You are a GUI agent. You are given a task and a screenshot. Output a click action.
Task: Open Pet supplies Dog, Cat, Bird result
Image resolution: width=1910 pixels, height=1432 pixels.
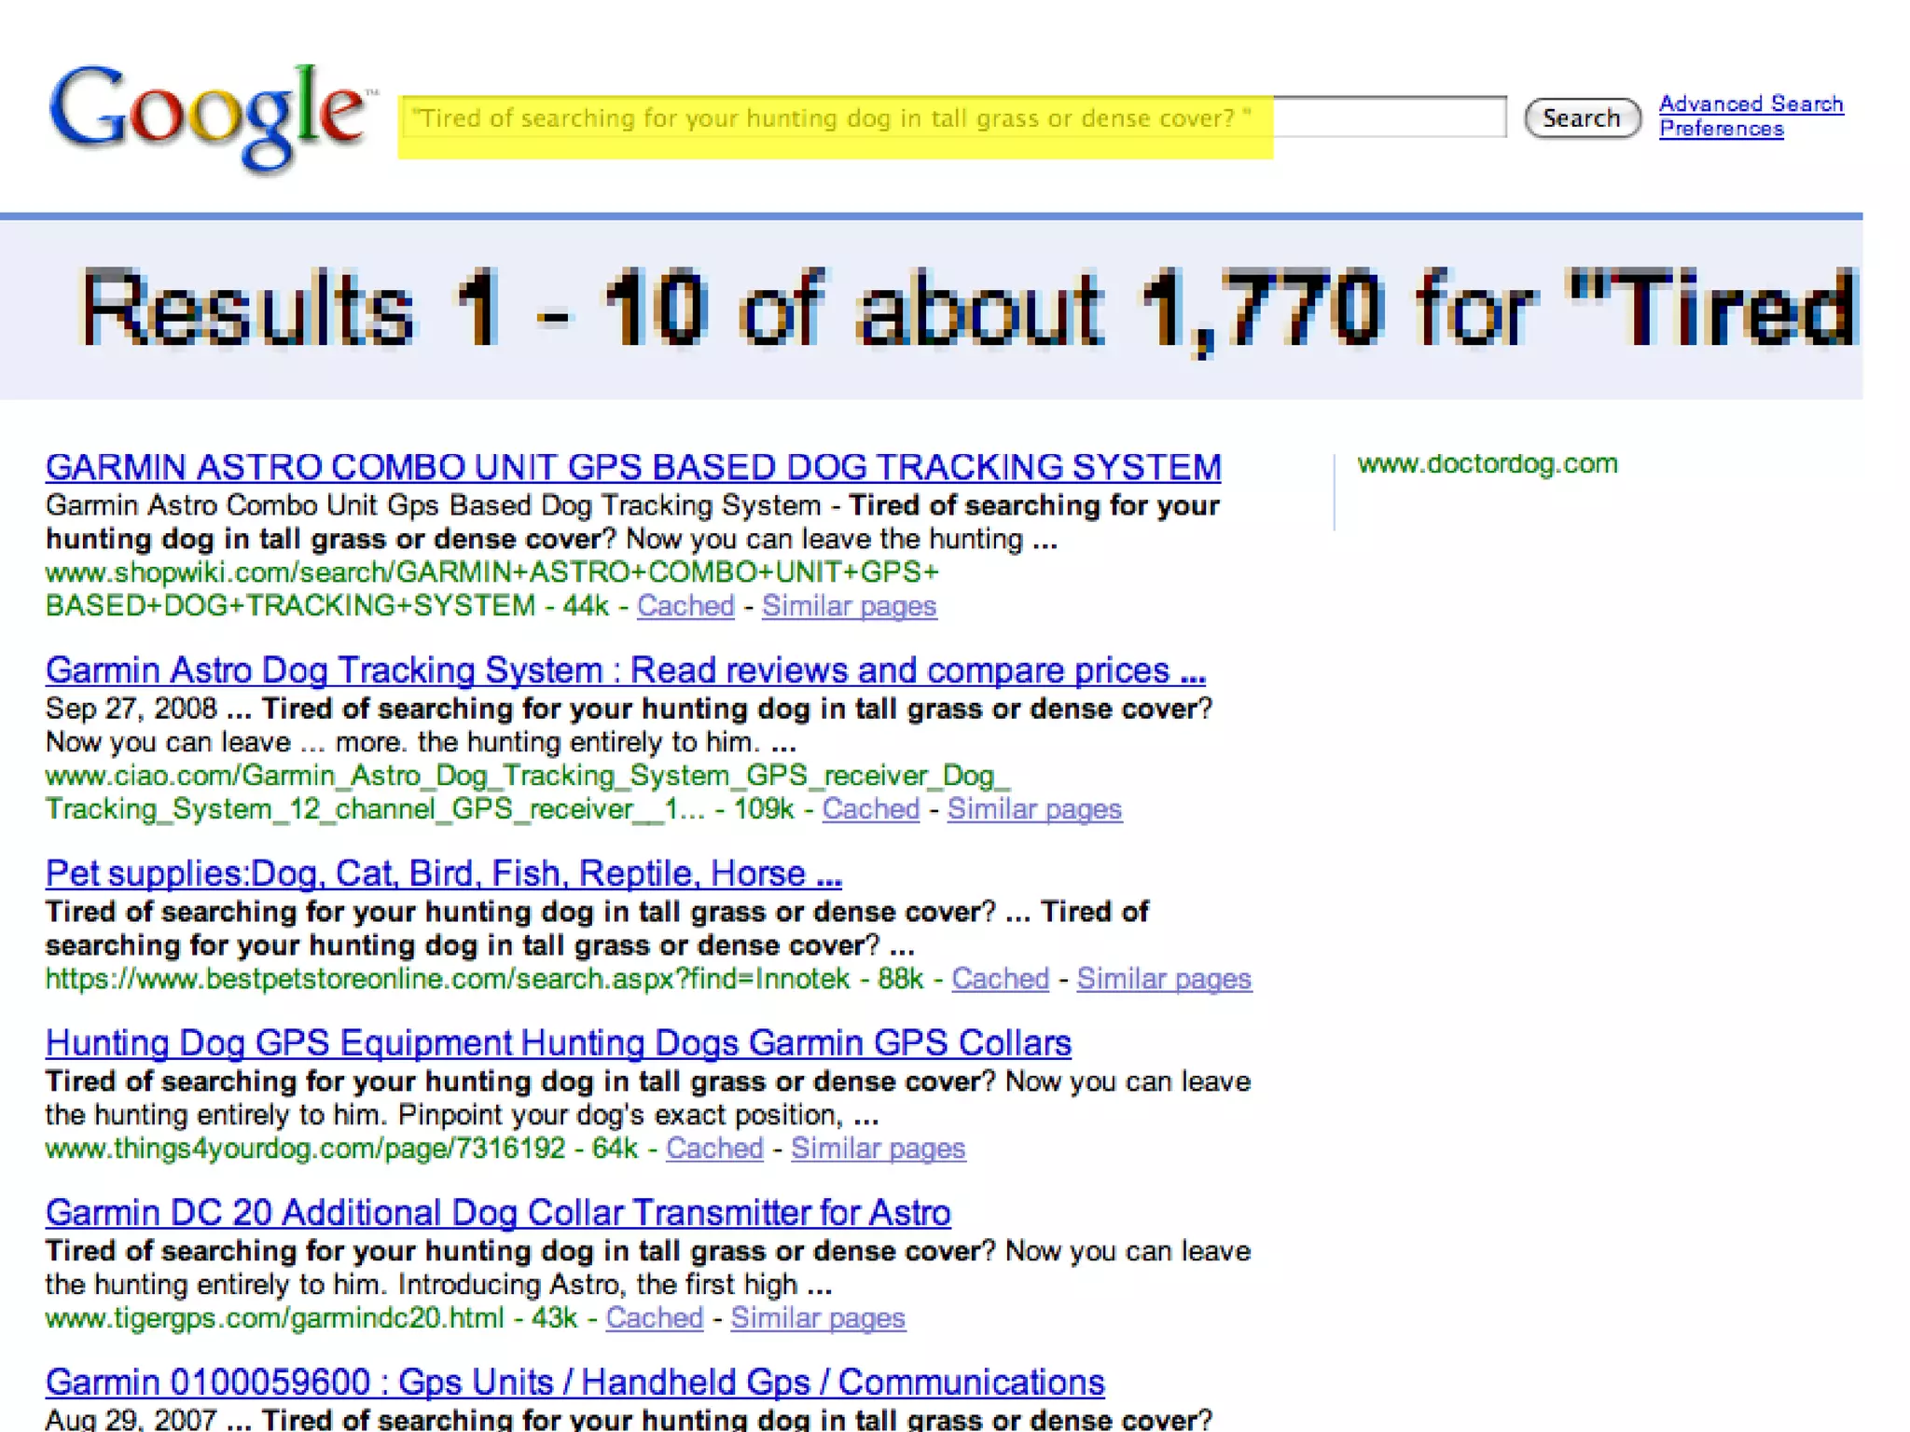(x=443, y=874)
